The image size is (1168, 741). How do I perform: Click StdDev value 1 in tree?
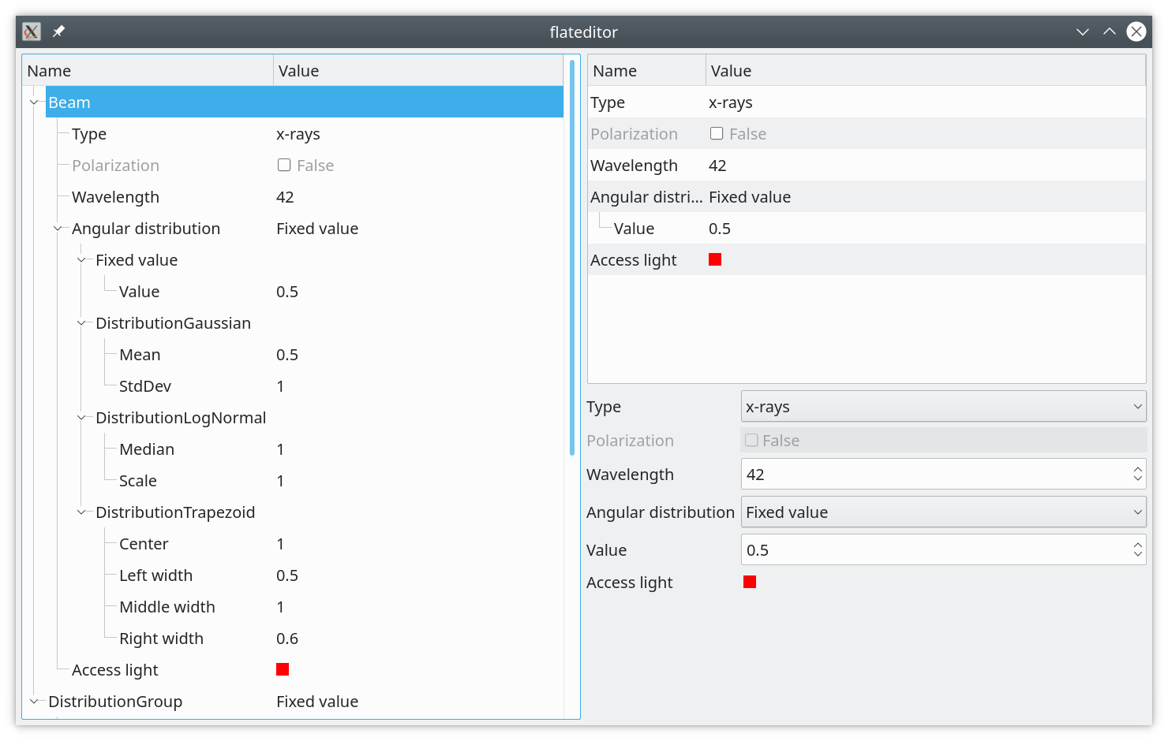280,386
